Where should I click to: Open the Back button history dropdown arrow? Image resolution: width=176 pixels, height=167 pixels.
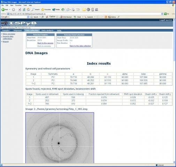pyautogui.click(x=10, y=9)
